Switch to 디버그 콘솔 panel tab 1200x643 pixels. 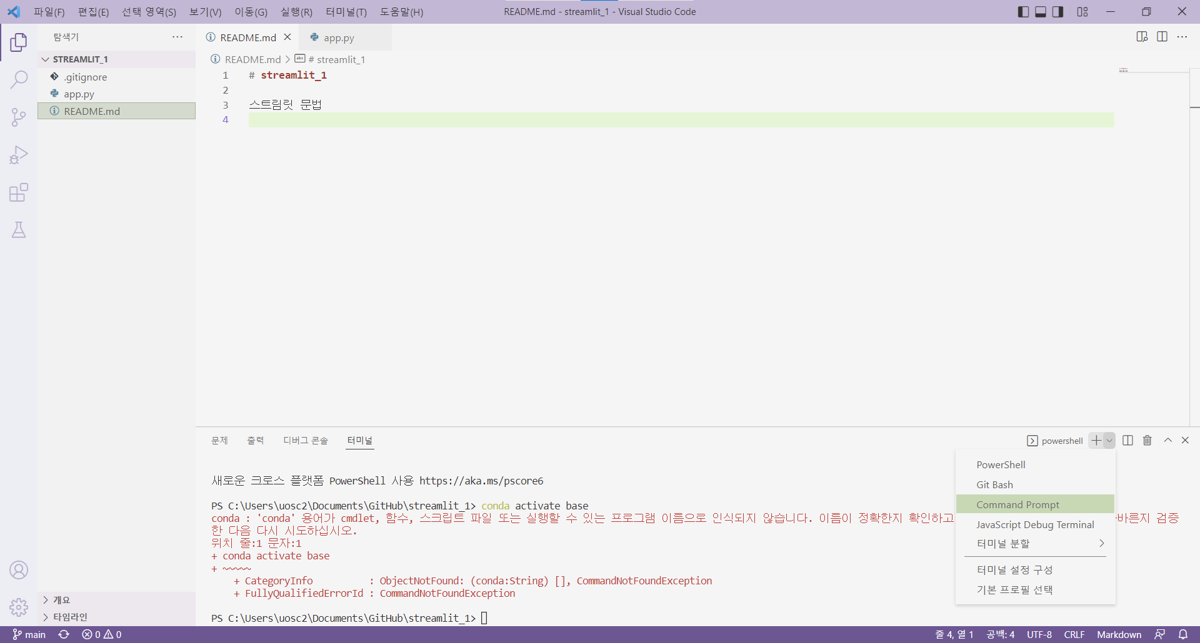click(306, 441)
